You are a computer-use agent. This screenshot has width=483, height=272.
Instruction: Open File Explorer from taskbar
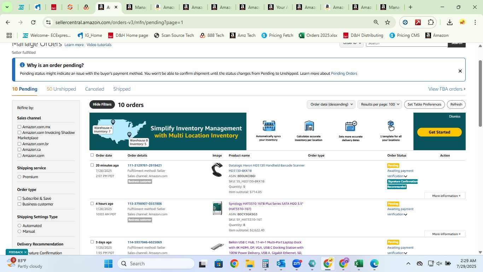tap(250, 263)
